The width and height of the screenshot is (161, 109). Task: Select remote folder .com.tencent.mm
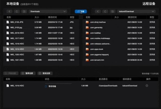coord(121,60)
